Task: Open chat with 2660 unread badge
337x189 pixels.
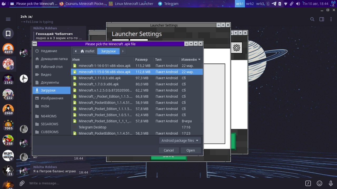Action: [8, 110]
